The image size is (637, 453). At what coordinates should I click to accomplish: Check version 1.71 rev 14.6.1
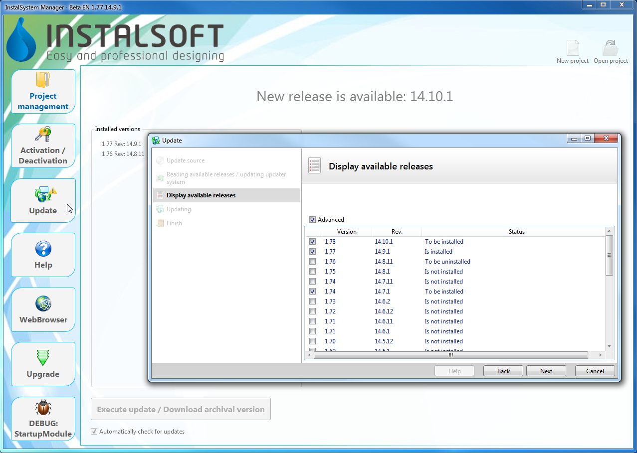pos(312,331)
